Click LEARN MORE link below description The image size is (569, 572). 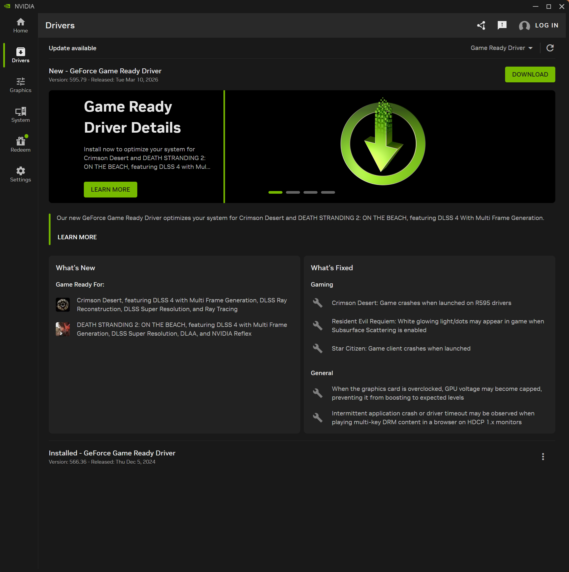77,237
